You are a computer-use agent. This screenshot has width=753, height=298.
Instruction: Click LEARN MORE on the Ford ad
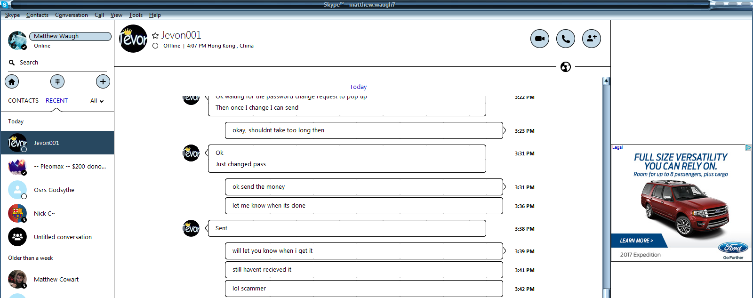point(636,241)
